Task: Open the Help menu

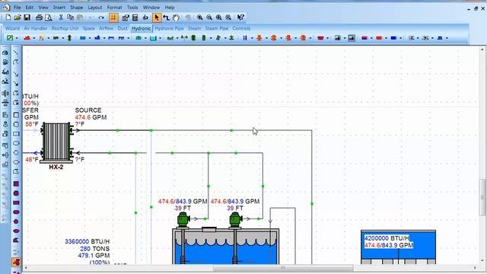Action: [170, 7]
